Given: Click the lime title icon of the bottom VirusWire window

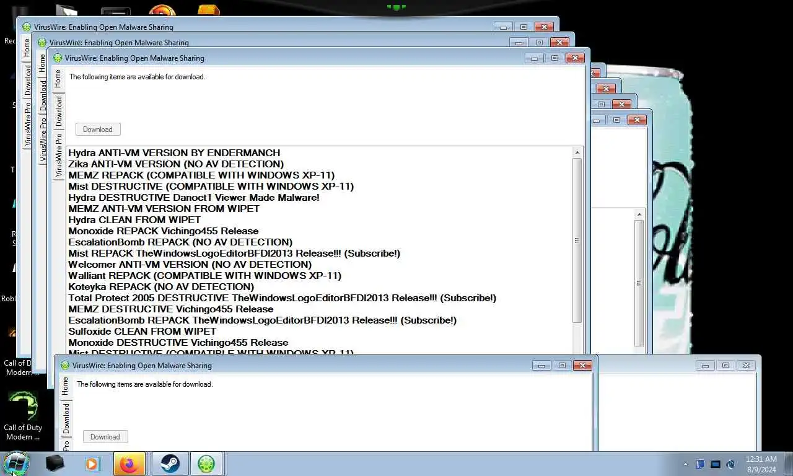Looking at the screenshot, I should (x=65, y=366).
